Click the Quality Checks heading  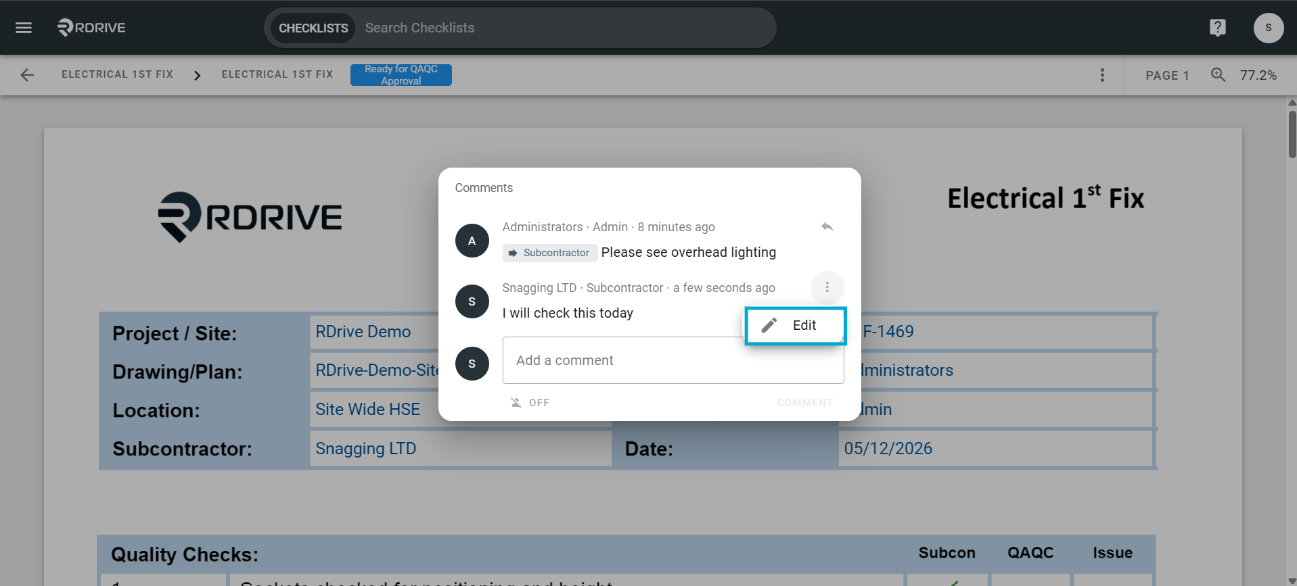[185, 555]
